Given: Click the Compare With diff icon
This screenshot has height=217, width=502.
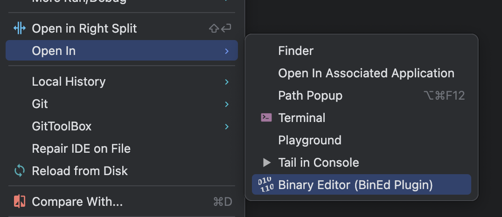Looking at the screenshot, I should [x=20, y=202].
